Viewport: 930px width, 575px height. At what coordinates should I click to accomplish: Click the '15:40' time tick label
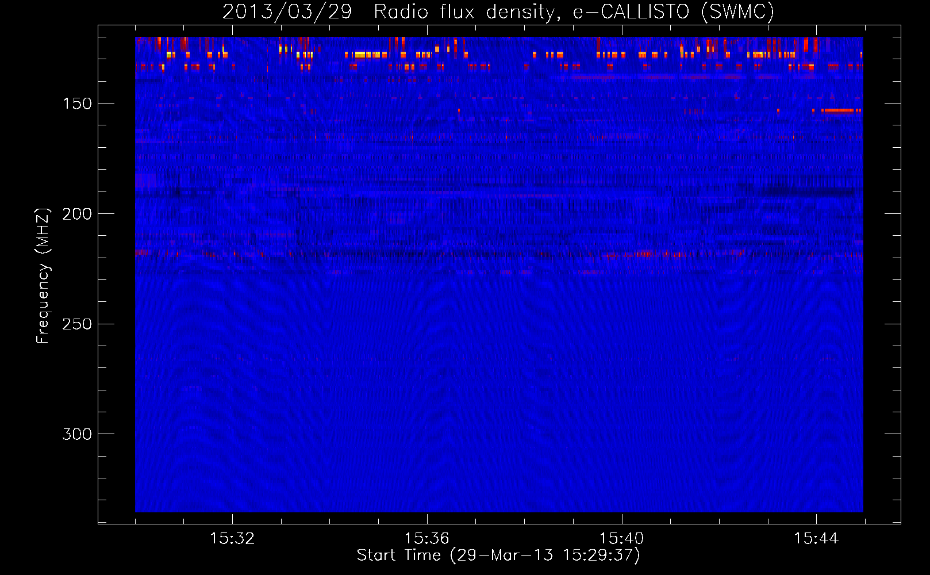point(621,539)
